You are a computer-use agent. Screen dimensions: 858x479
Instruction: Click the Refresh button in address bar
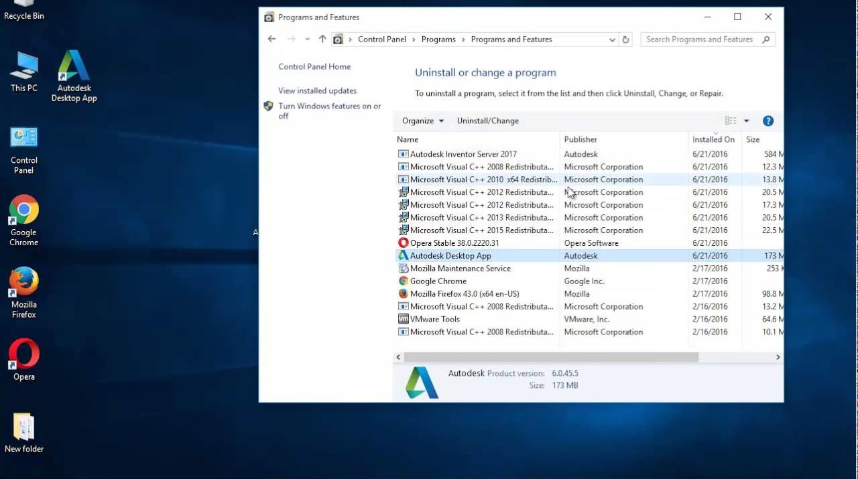625,40
